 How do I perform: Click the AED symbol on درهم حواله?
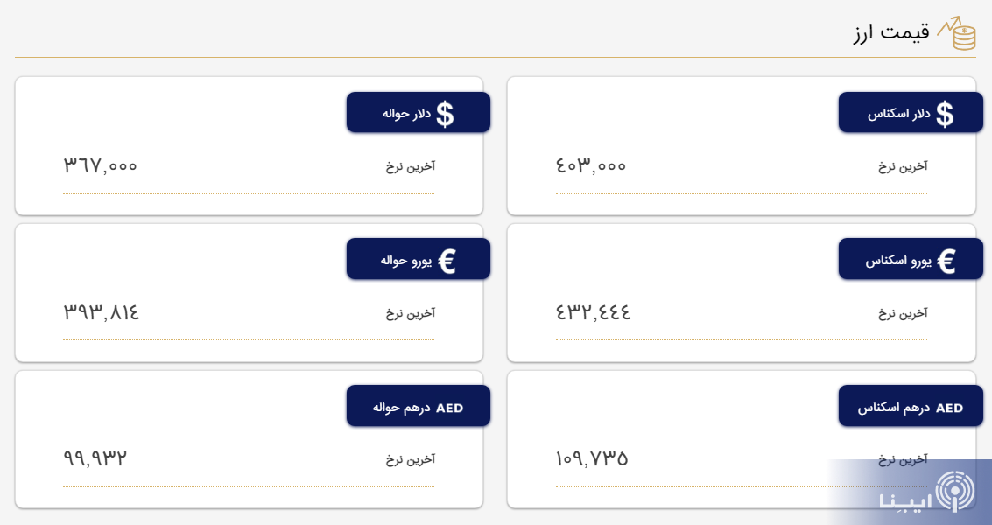pyautogui.click(x=449, y=408)
